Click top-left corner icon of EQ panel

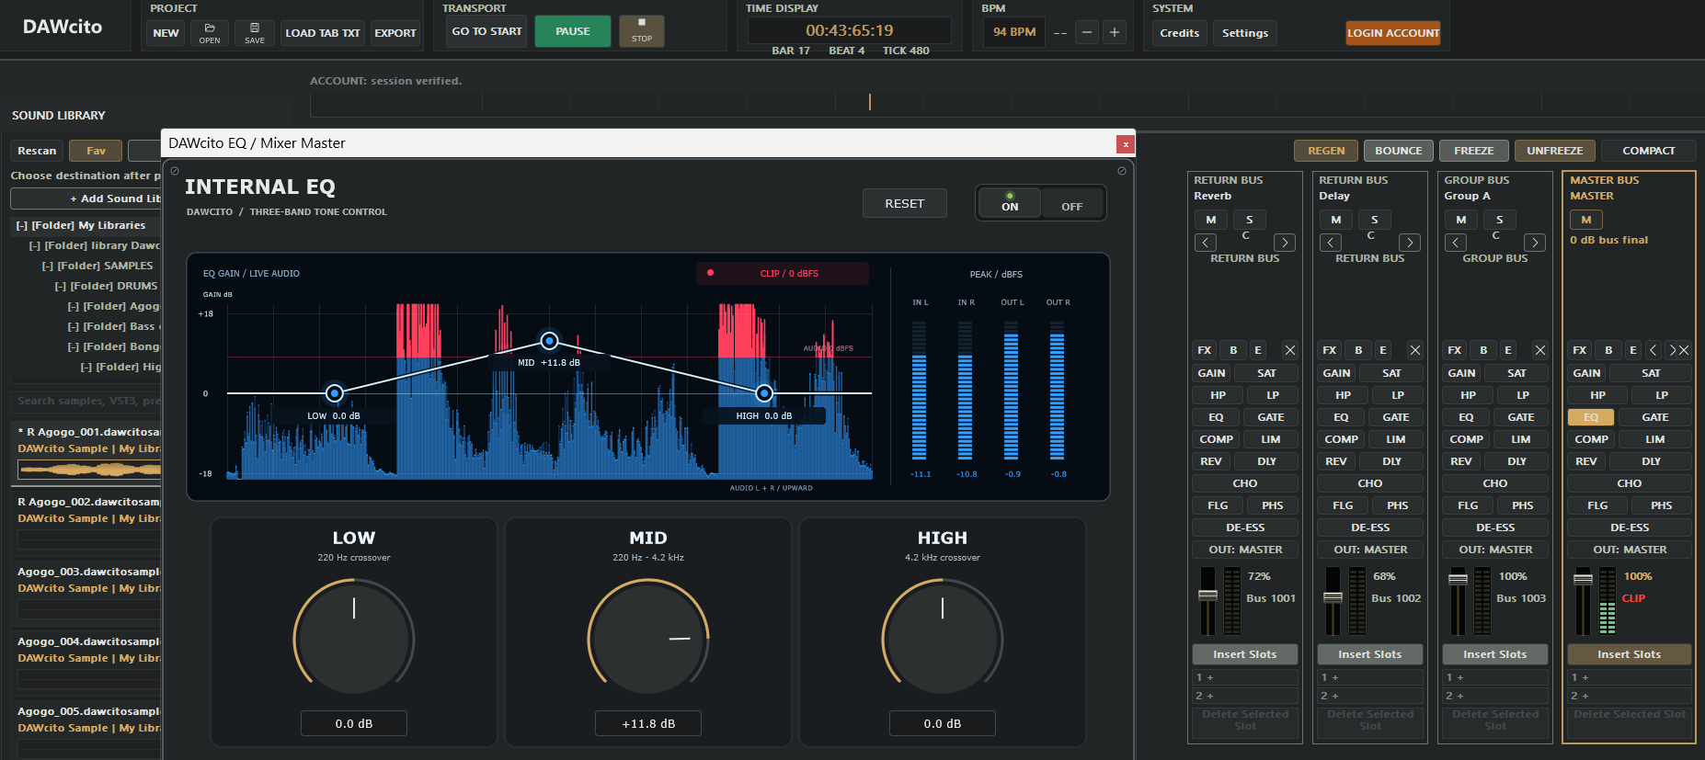click(175, 171)
